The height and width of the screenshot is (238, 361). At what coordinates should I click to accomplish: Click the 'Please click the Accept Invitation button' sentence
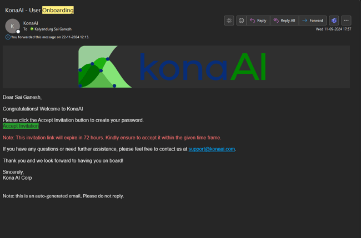click(x=73, y=120)
